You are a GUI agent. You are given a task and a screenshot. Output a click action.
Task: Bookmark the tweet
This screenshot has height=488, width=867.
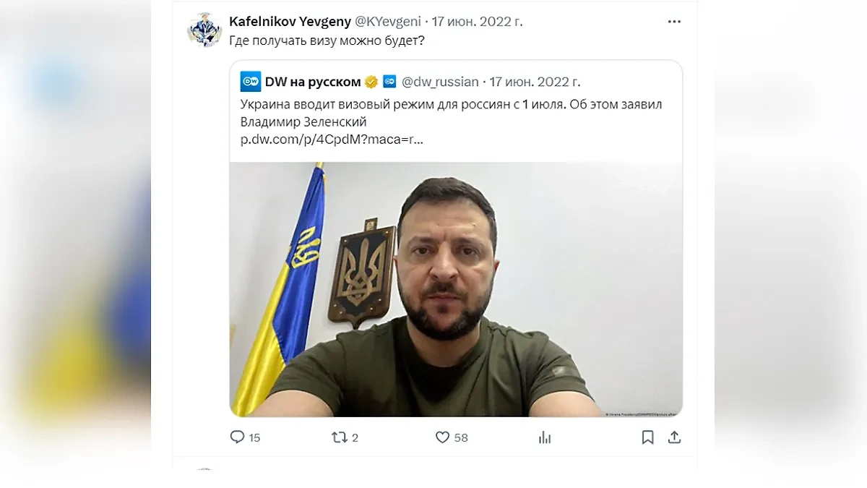[x=648, y=437]
